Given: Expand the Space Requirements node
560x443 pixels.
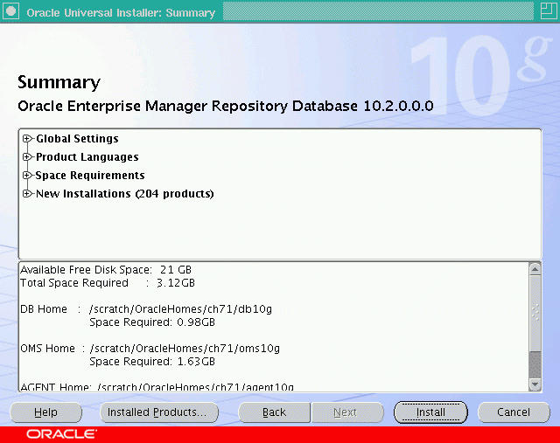Looking at the screenshot, I should point(27,175).
